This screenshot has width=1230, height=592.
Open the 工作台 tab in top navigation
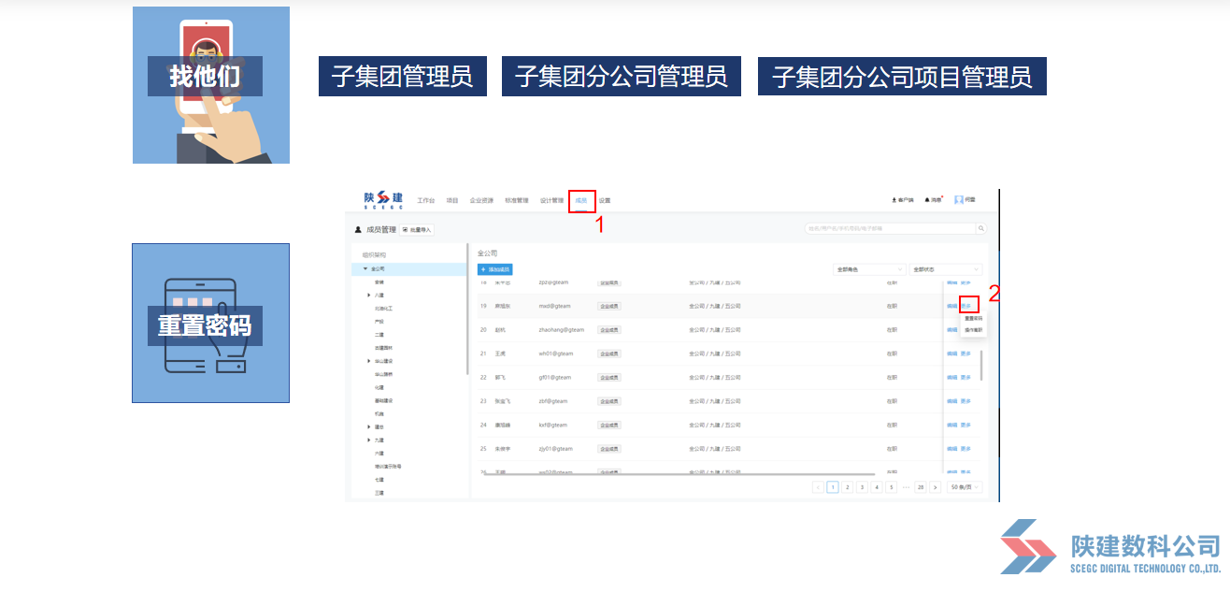coord(426,200)
